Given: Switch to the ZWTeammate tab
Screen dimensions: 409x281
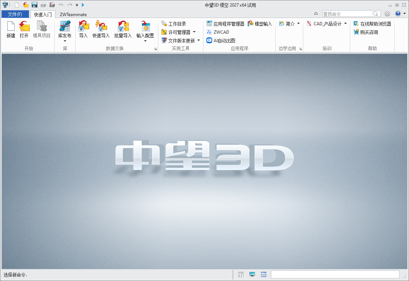Looking at the screenshot, I should pos(73,15).
